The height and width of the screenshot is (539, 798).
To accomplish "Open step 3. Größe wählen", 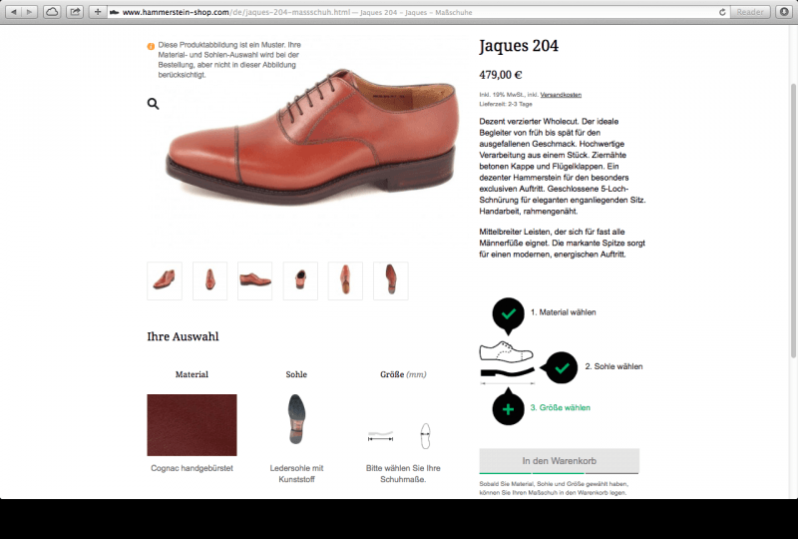I will point(561,407).
